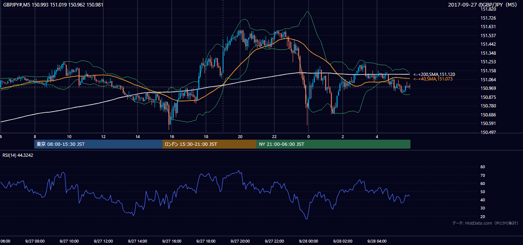
Task: Click hour tick 10 under the price chart
Action: 69,137
